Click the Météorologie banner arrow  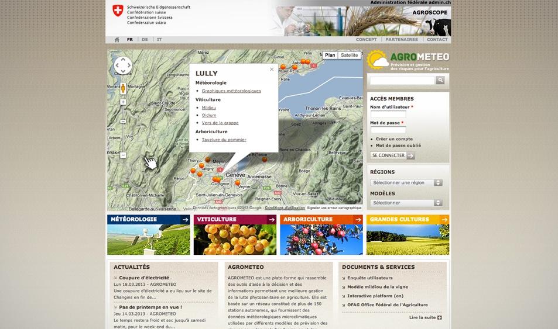click(x=185, y=220)
